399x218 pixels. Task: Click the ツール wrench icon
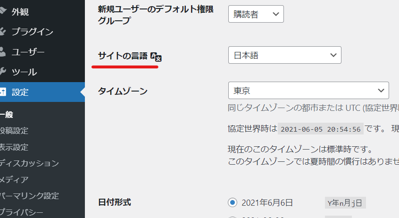pos(2,72)
